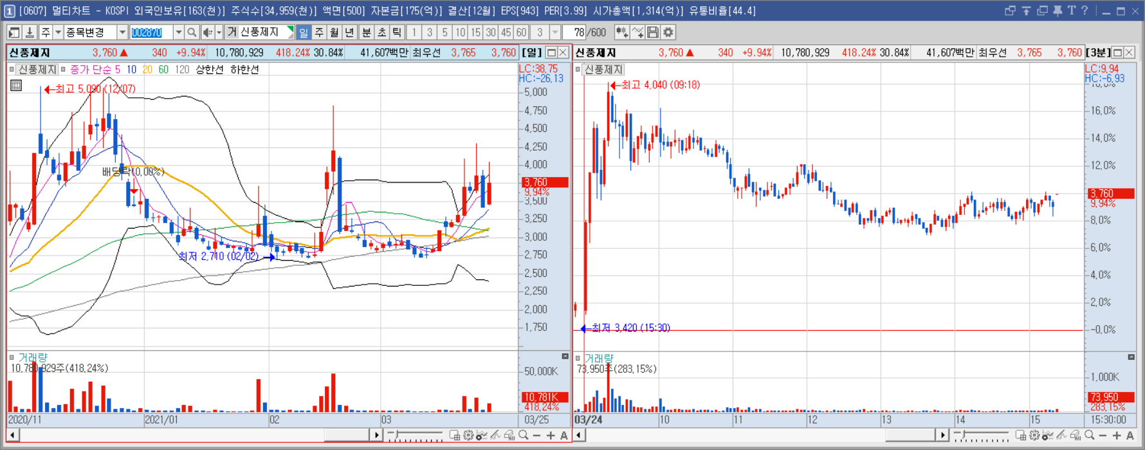Select the 1 interval button
Screen dimensions: 1145x450
[414, 32]
